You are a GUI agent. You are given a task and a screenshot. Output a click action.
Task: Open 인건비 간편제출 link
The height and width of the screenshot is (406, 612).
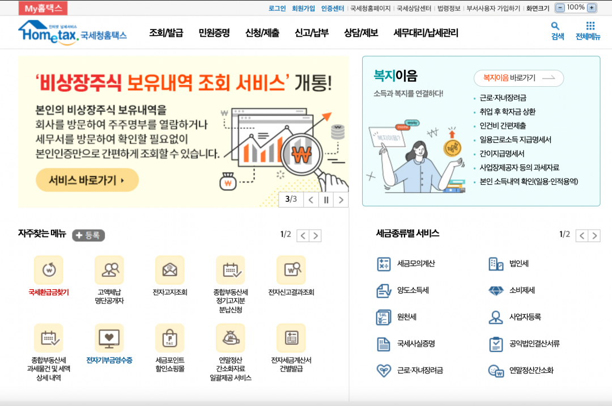tap(503, 126)
